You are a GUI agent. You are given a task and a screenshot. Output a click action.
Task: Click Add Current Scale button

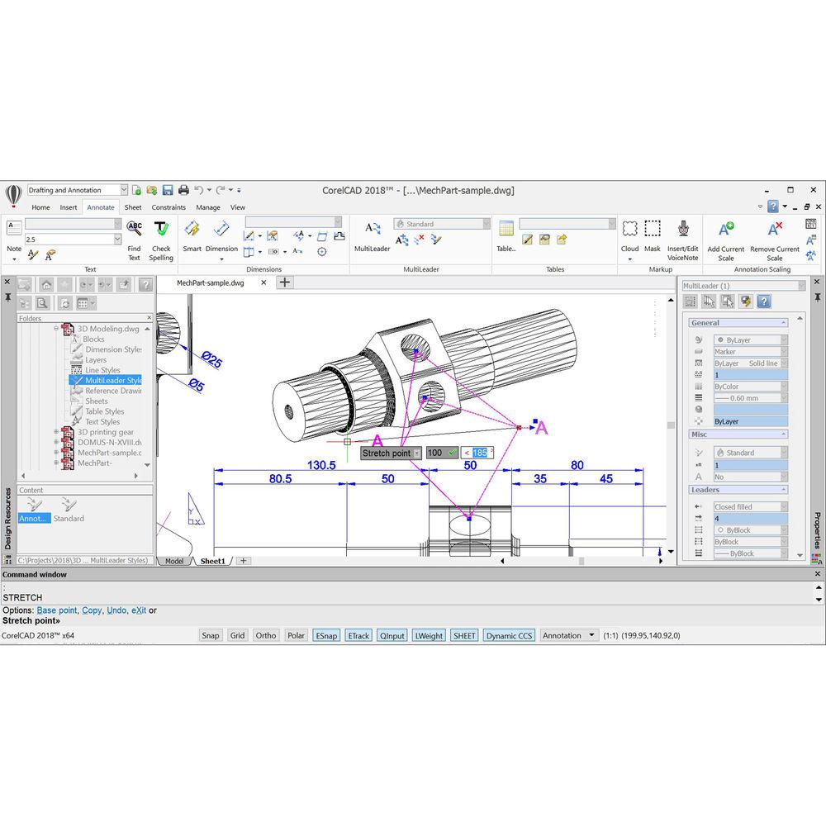[x=725, y=237]
